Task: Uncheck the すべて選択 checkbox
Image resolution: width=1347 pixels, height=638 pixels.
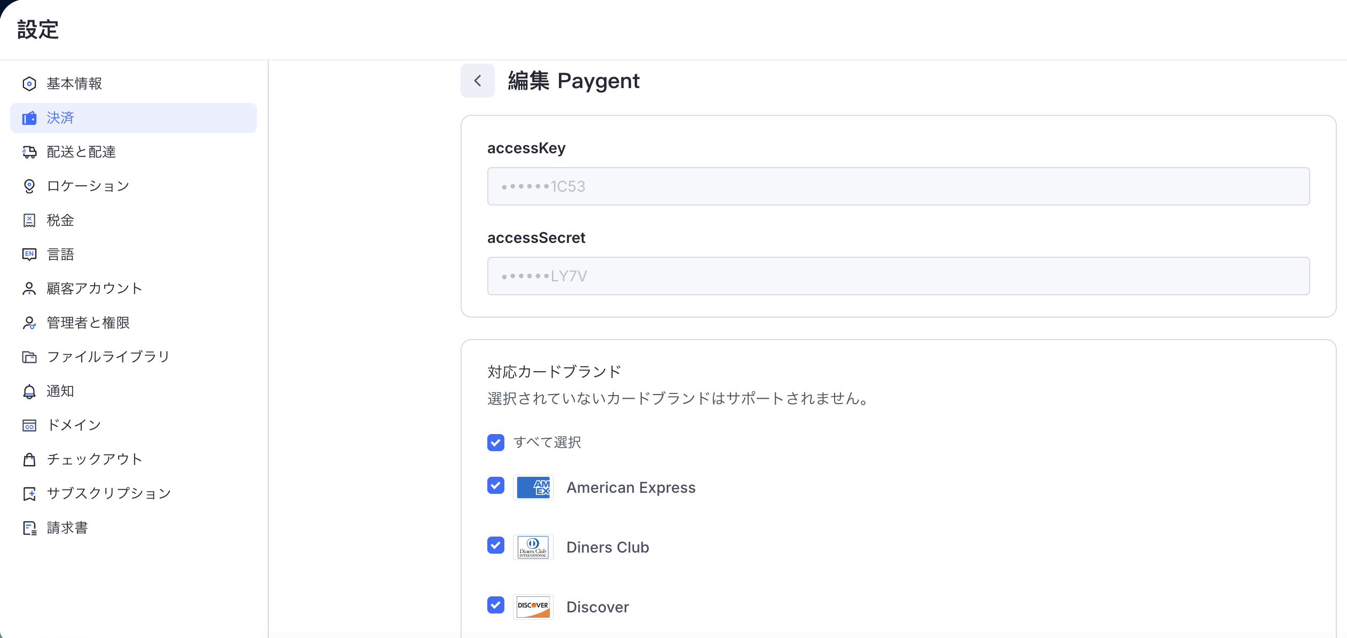Action: tap(496, 443)
